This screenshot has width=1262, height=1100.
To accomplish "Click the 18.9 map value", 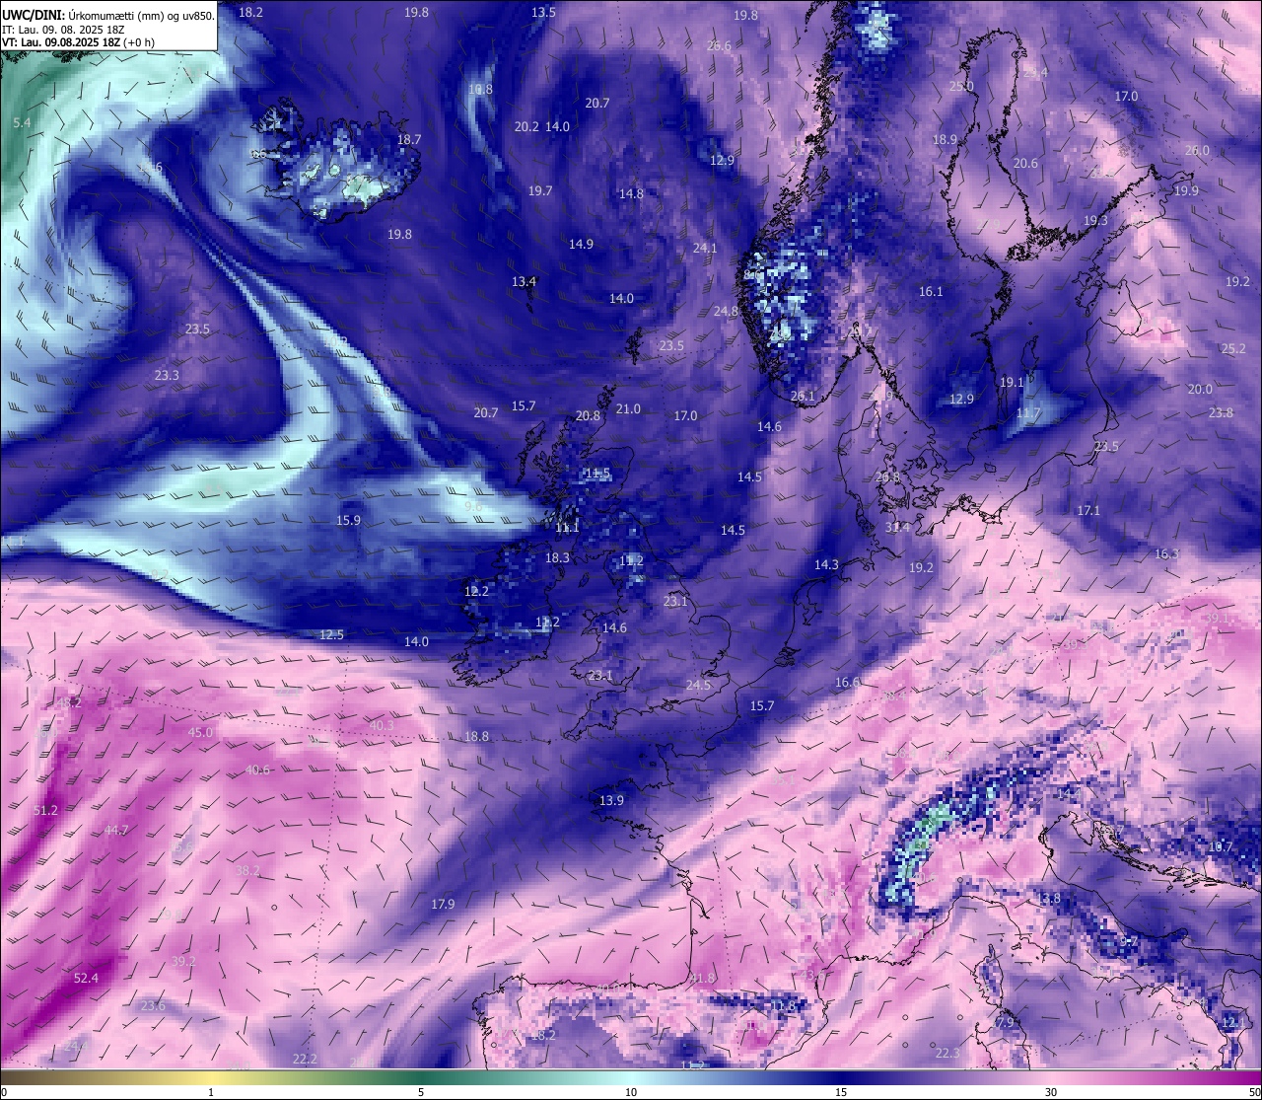I will 945,139.
